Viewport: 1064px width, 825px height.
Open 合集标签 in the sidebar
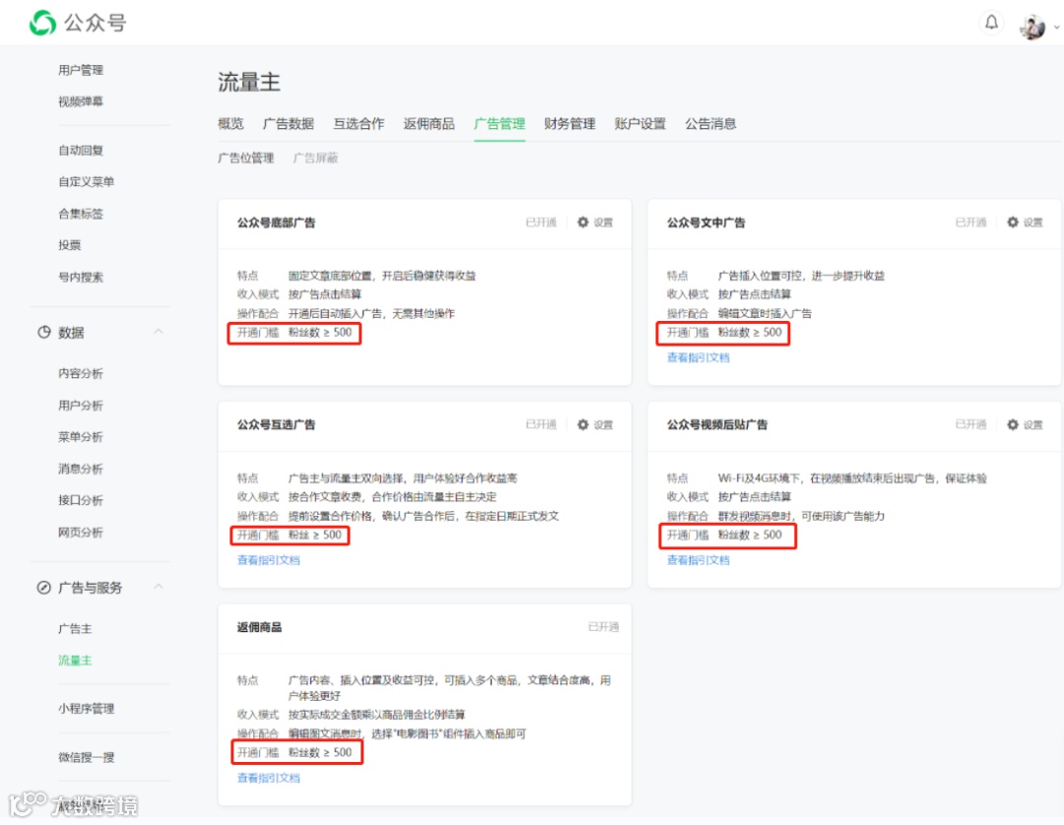point(81,214)
